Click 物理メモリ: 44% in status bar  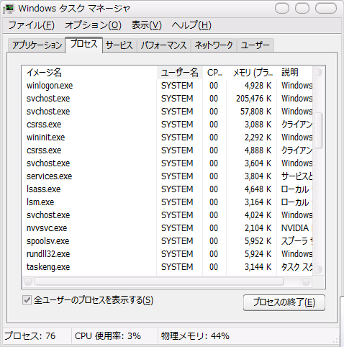(195, 336)
